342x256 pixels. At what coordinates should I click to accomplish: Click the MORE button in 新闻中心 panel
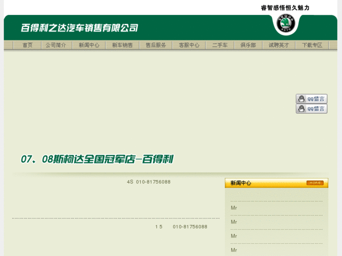pos(315,183)
